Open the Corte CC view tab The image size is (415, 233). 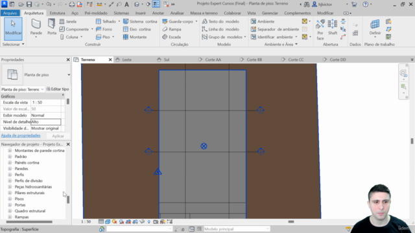(x=296, y=60)
